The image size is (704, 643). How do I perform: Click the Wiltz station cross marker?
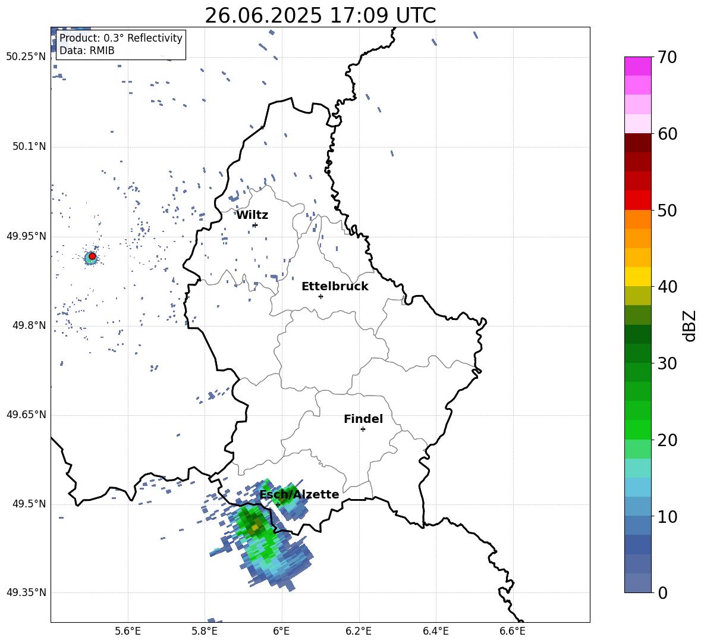255,225
